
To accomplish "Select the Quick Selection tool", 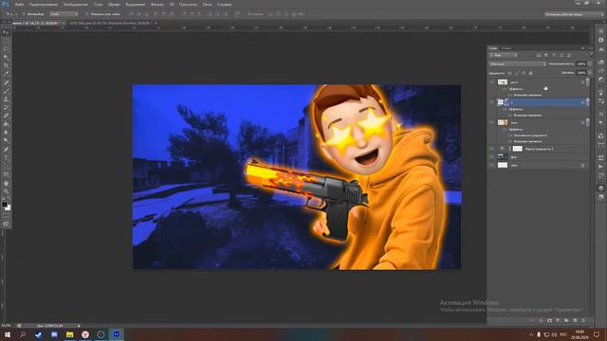I will (6, 57).
